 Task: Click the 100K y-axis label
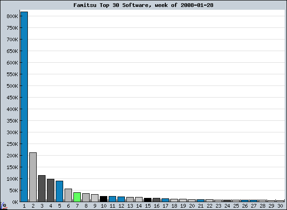13,179
